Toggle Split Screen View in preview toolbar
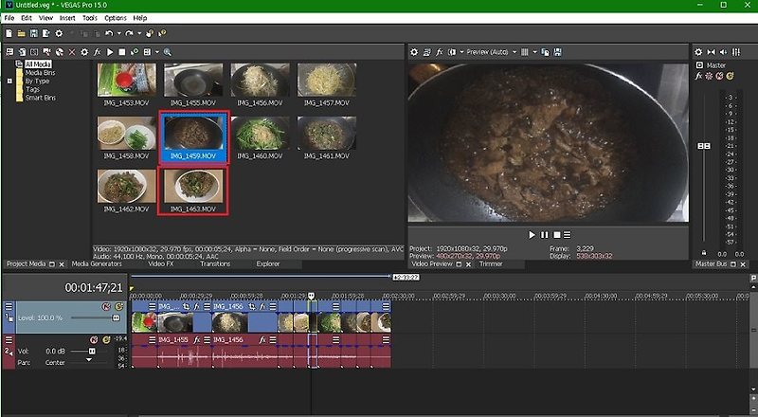This screenshot has width=758, height=417. [452, 52]
